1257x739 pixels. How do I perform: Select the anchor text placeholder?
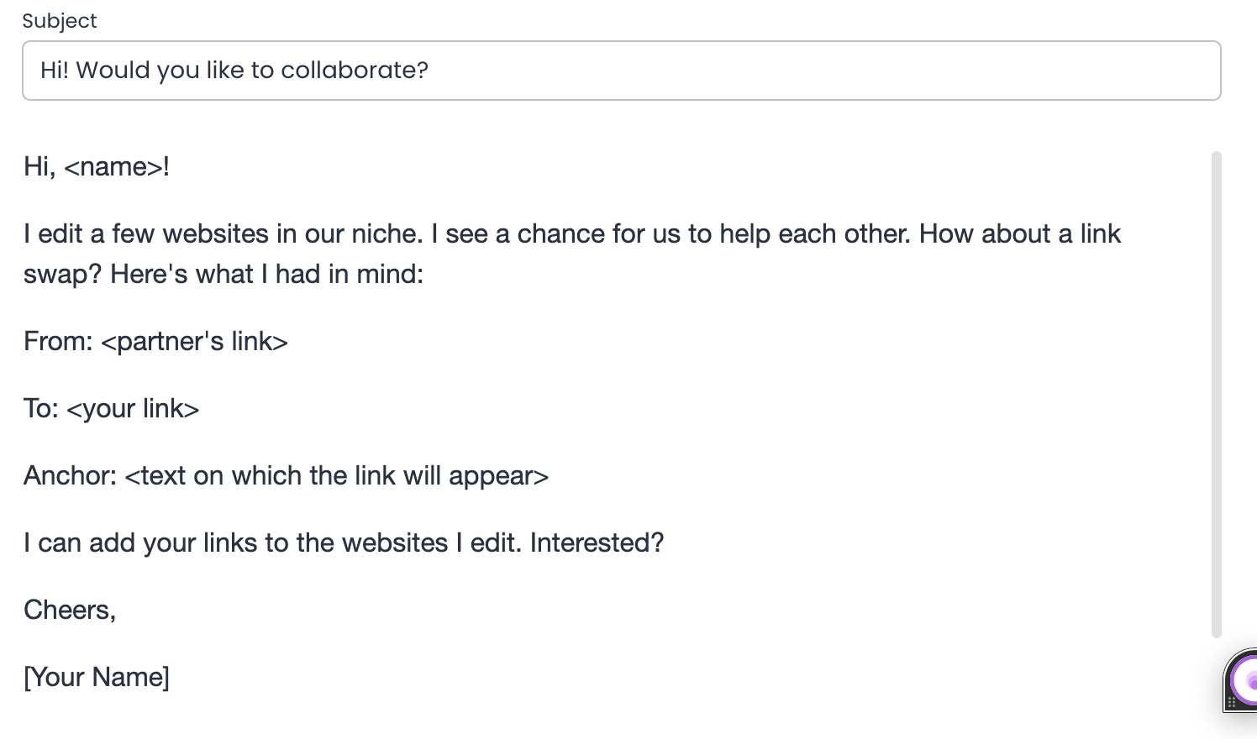click(x=336, y=475)
